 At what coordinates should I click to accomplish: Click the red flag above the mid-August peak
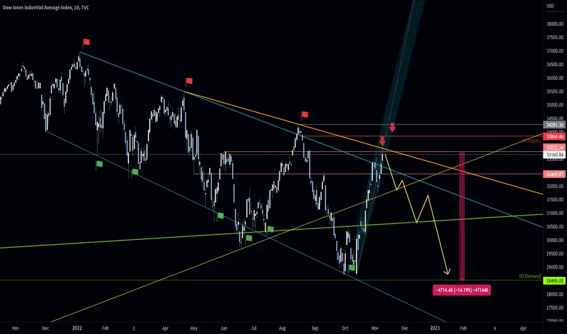point(304,115)
